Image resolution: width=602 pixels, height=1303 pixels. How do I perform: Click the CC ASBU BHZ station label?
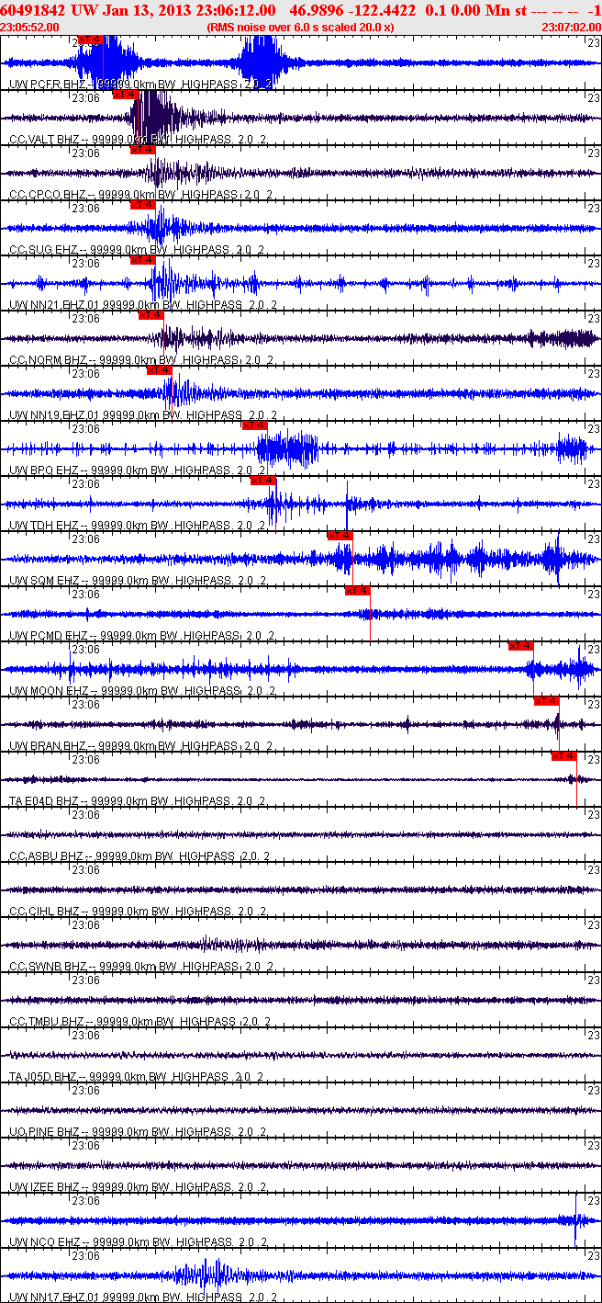coord(139,855)
